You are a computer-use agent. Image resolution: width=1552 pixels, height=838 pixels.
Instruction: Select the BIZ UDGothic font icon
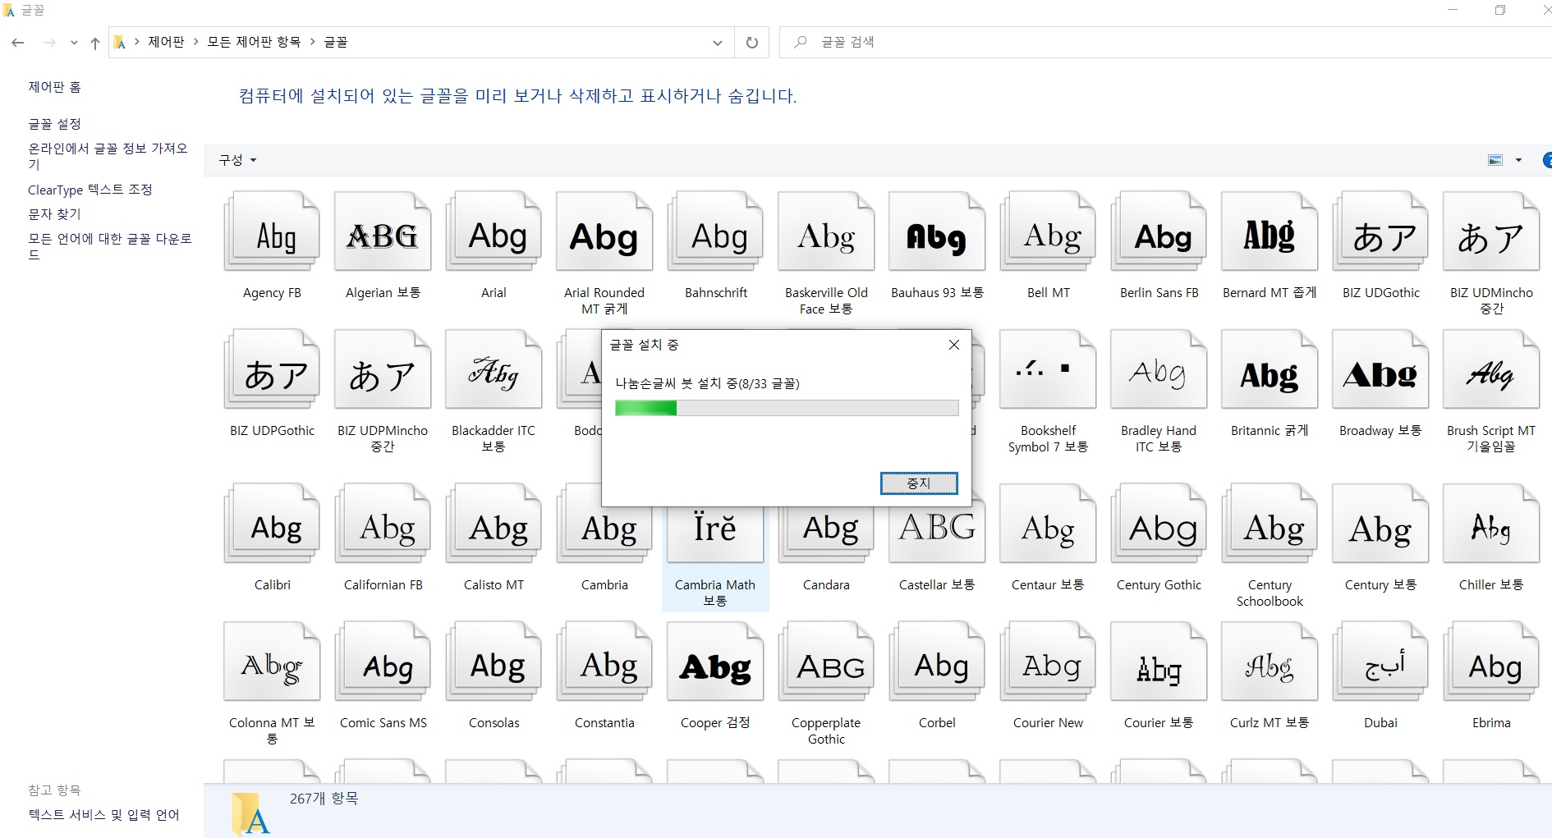(x=1380, y=231)
